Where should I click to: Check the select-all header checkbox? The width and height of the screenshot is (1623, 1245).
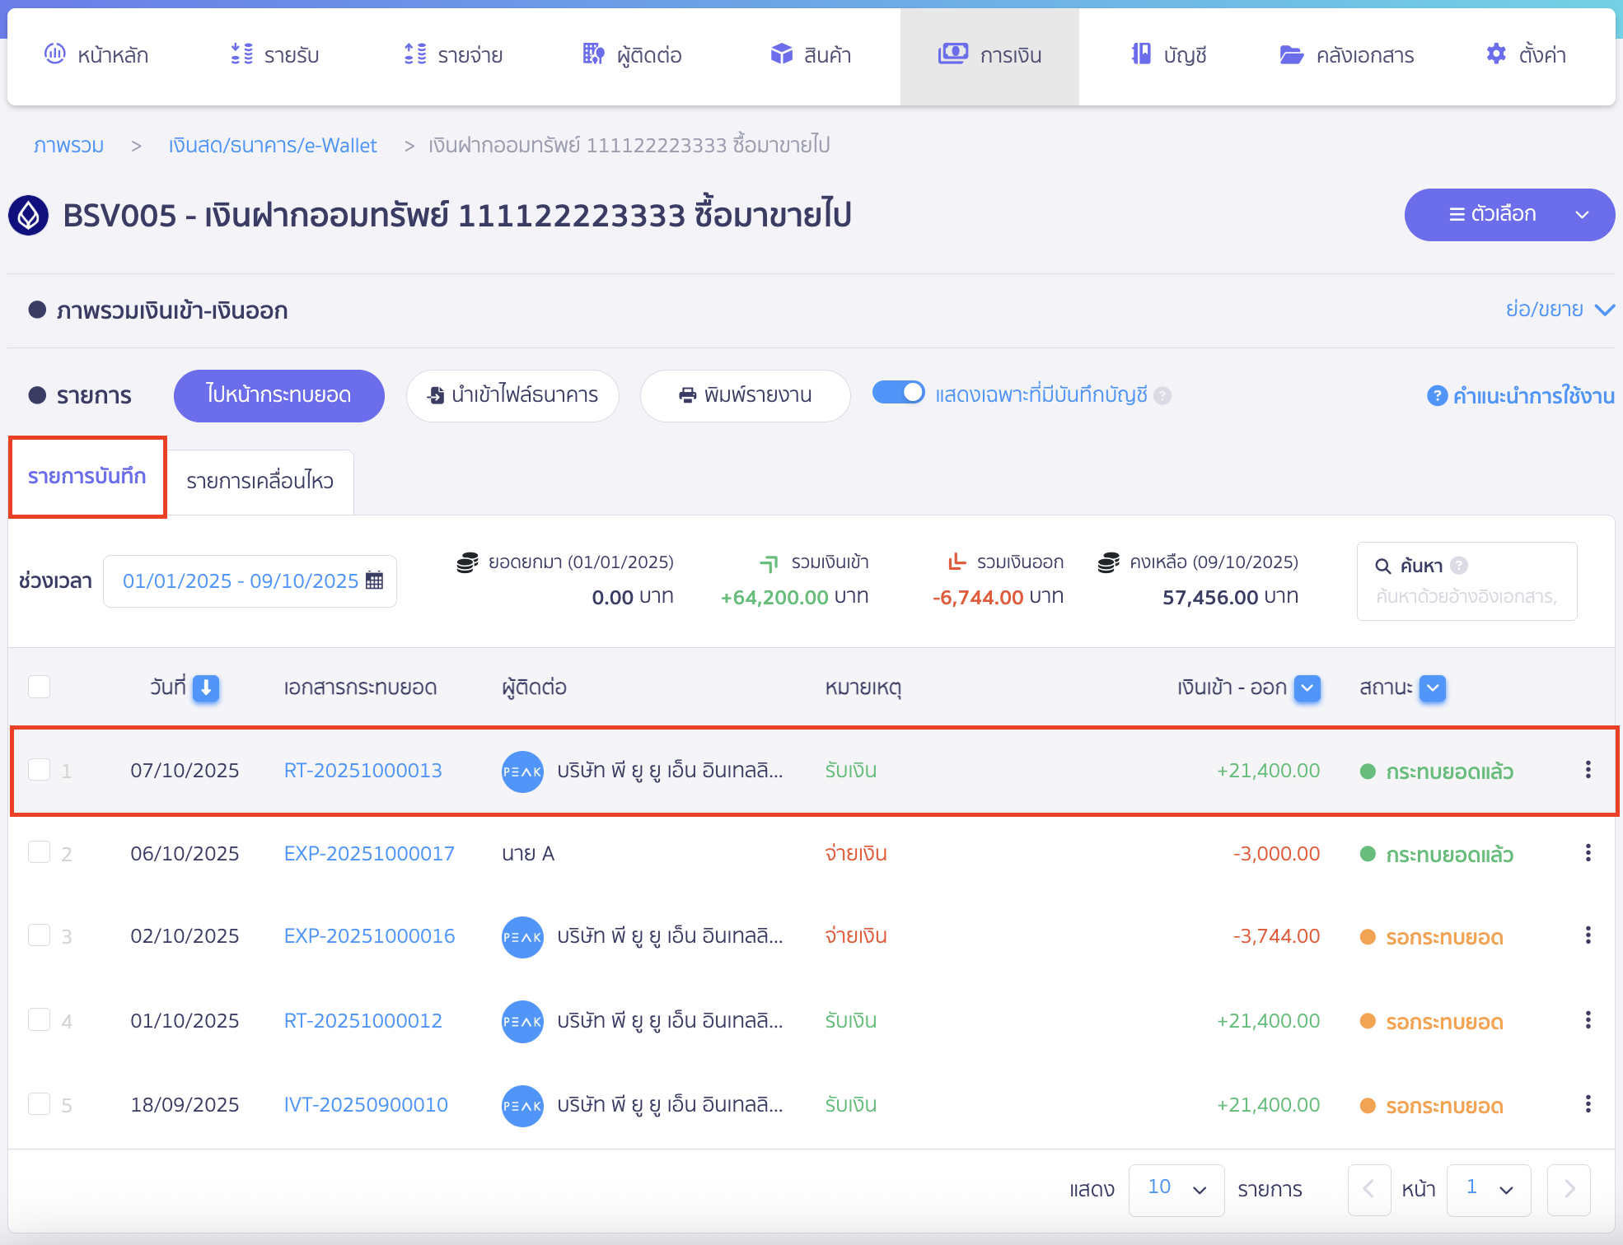coord(40,687)
